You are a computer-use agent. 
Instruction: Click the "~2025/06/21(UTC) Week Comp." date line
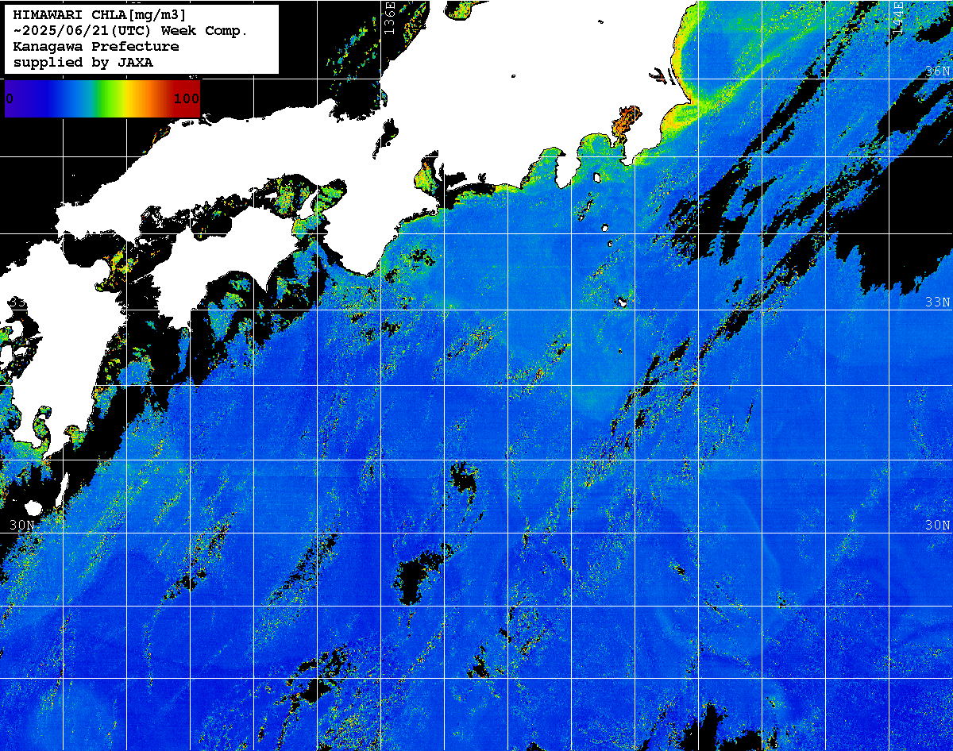(131, 31)
